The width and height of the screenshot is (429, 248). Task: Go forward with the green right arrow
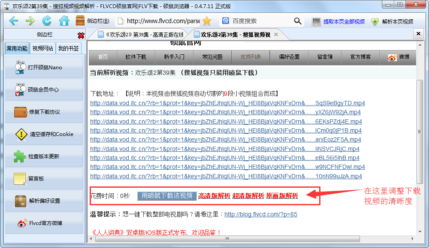coord(30,21)
